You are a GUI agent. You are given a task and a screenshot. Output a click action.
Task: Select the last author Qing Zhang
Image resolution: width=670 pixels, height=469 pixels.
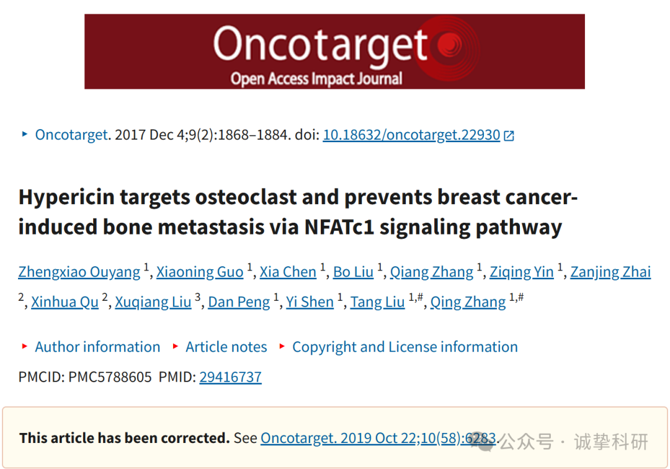pyautogui.click(x=468, y=301)
